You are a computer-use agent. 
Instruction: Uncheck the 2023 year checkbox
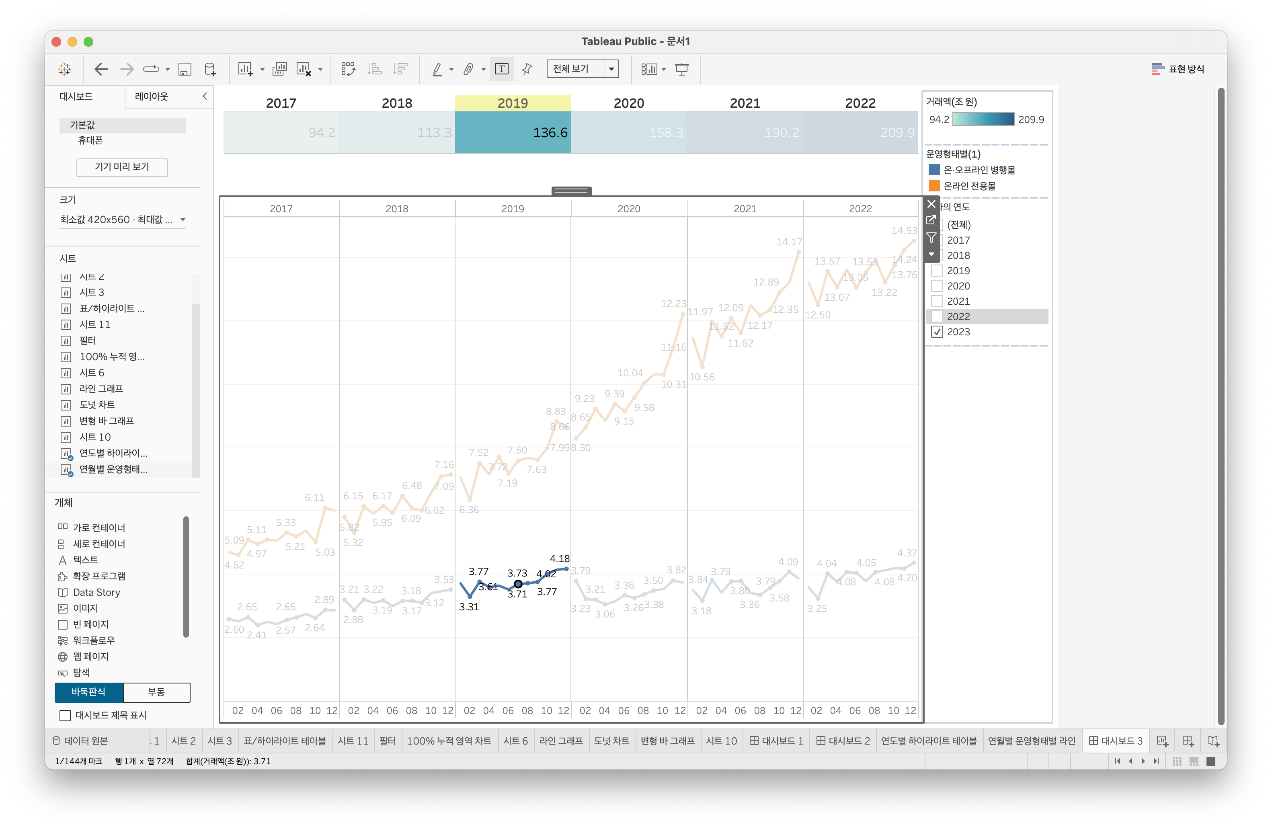point(937,332)
